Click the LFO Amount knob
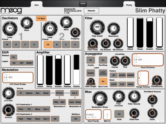Screen dimensions: 166x124 pyautogui.click(x=9, y=110)
